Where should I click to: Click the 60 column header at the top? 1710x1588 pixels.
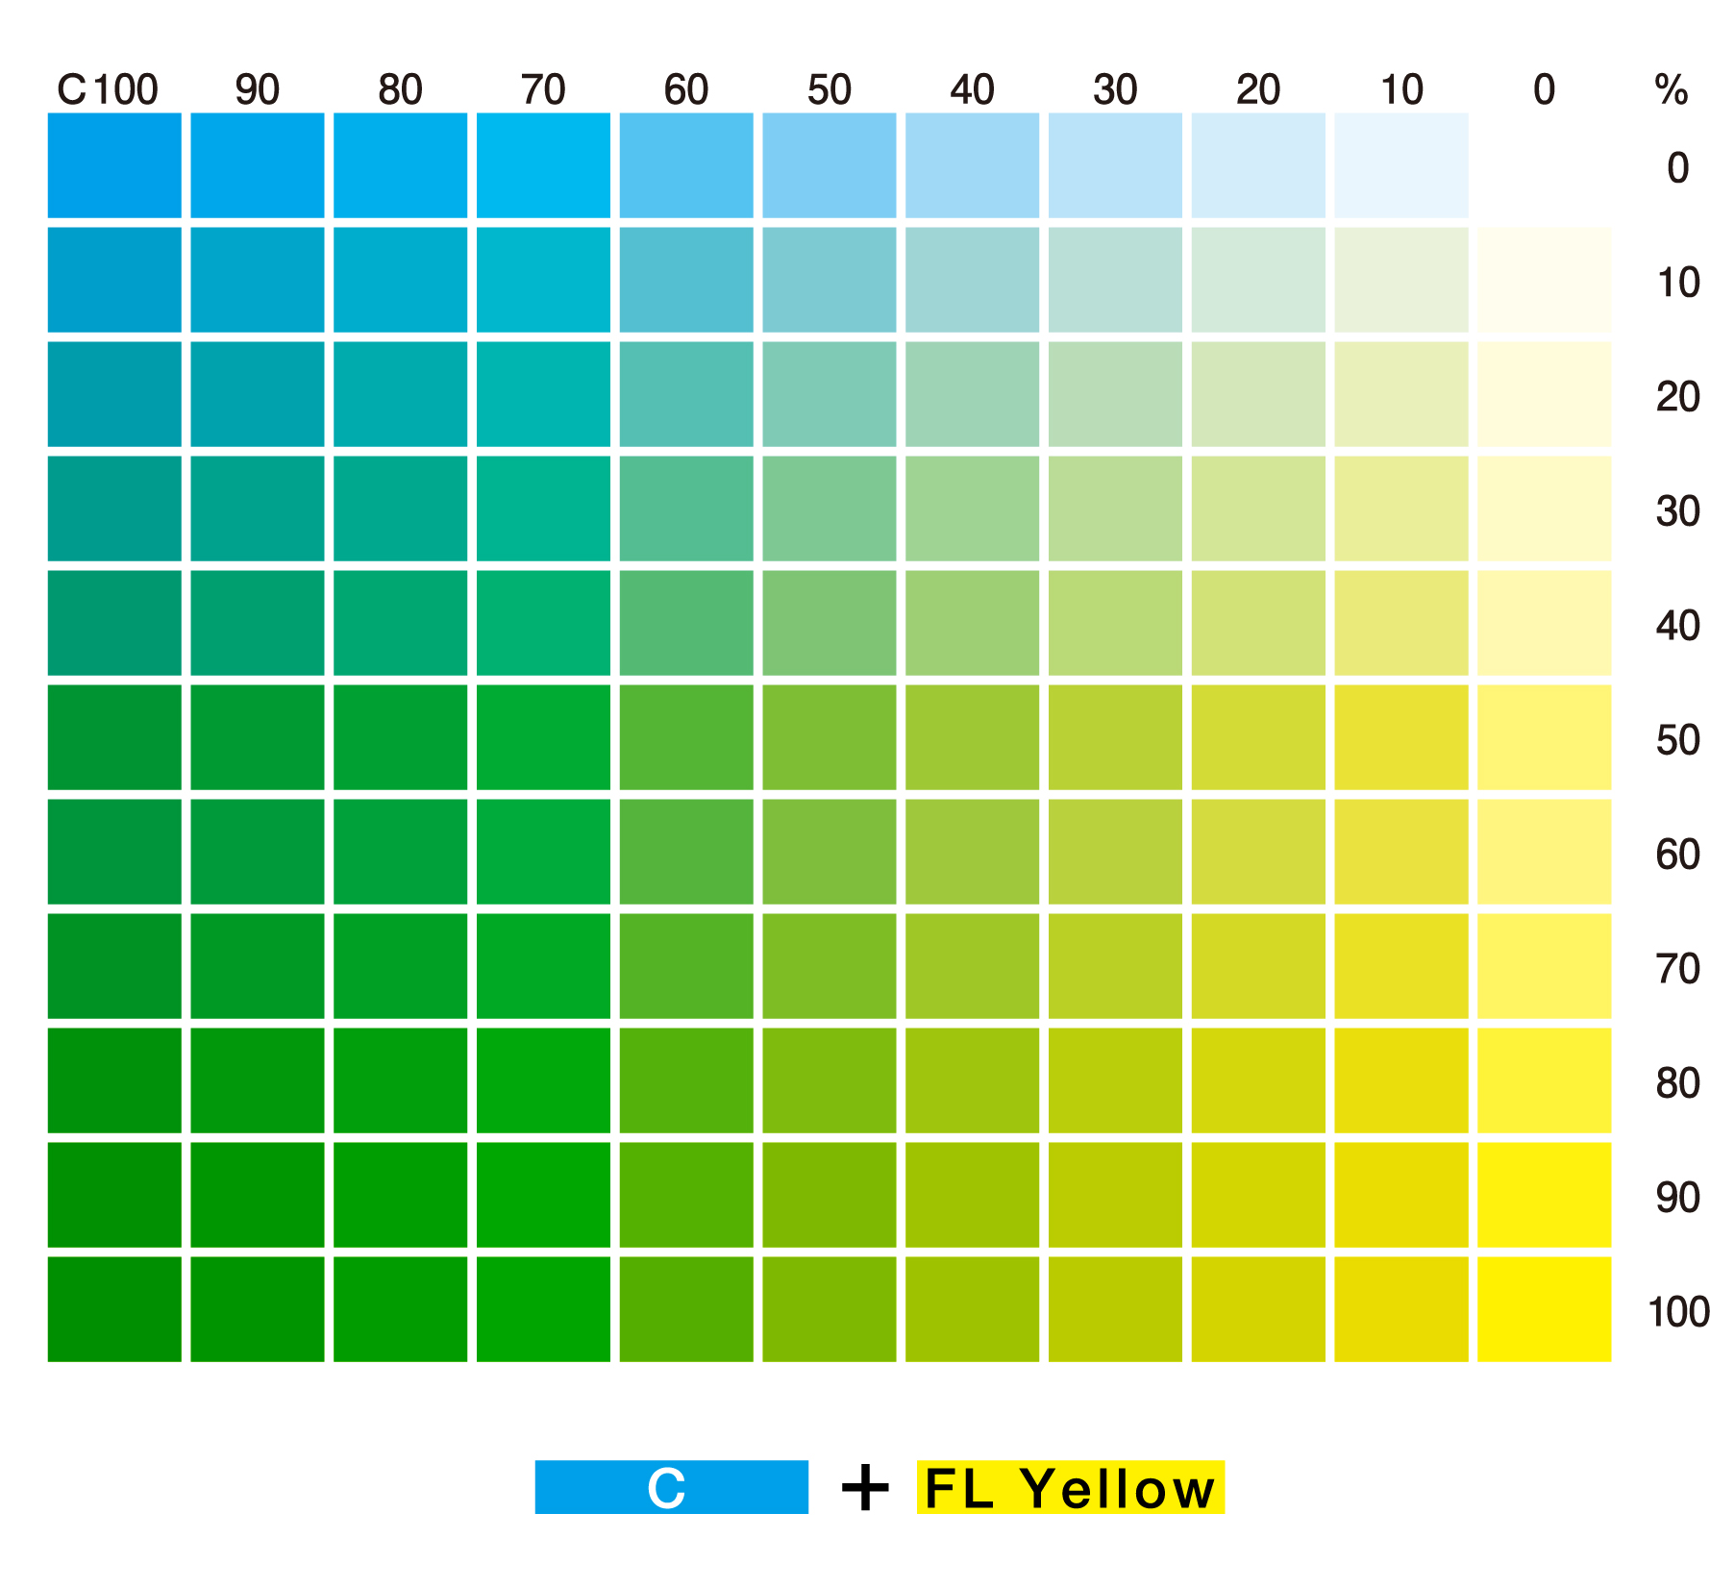(686, 90)
